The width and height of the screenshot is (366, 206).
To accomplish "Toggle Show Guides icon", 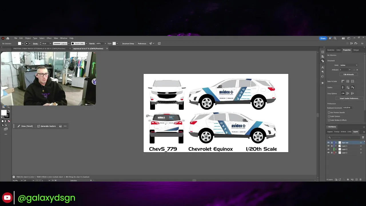I will pyautogui.click(x=343, y=87).
